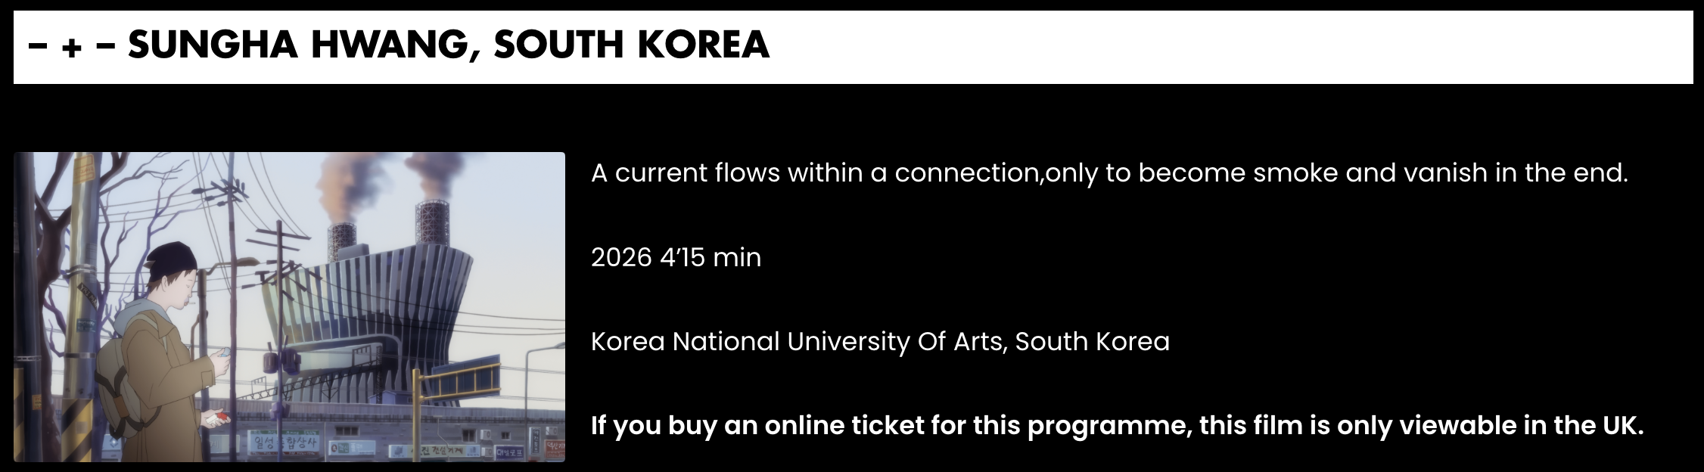Image resolution: width=1704 pixels, height=472 pixels.
Task: Click the 4'15 min duration text
Action: click(x=711, y=257)
